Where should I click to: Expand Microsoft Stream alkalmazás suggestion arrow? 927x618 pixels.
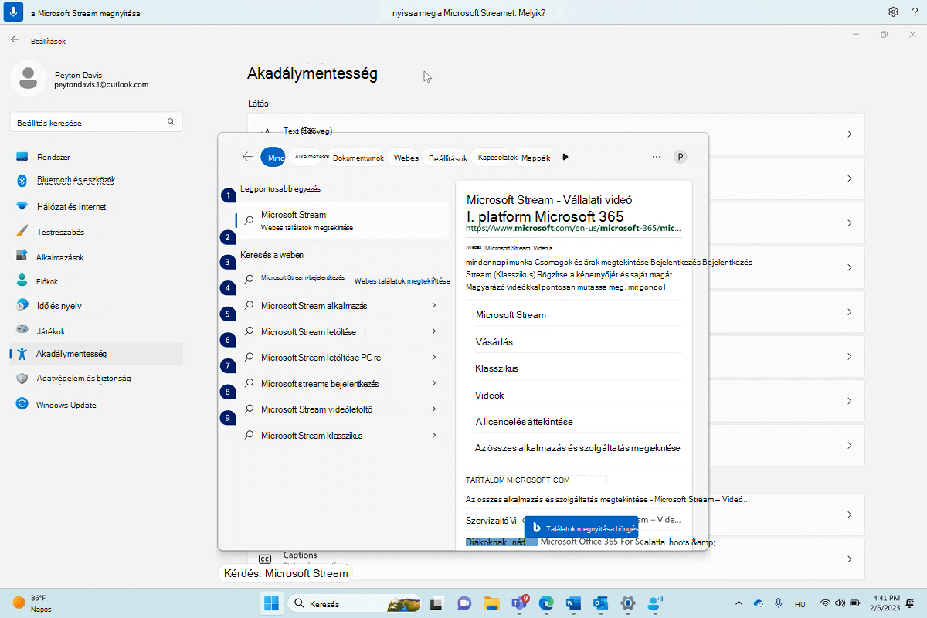pyautogui.click(x=434, y=306)
